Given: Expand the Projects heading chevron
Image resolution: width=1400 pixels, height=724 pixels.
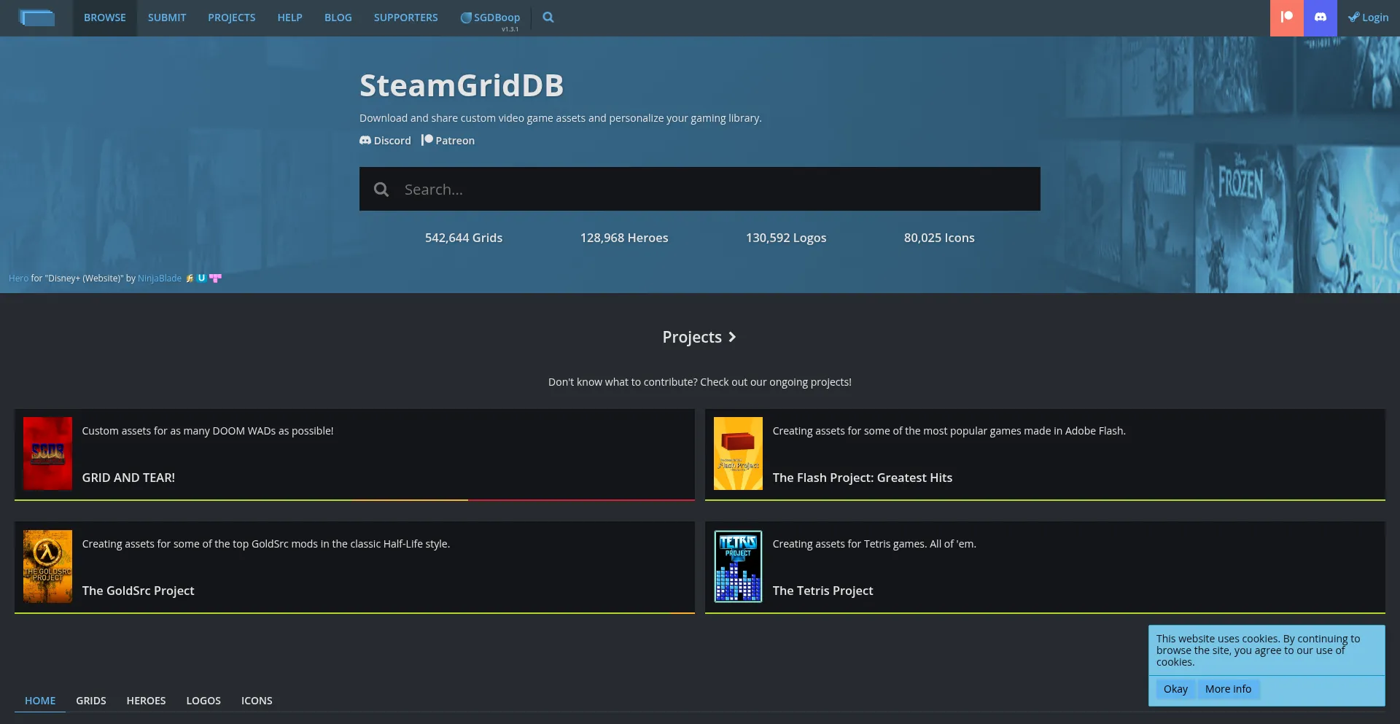Looking at the screenshot, I should click(732, 337).
